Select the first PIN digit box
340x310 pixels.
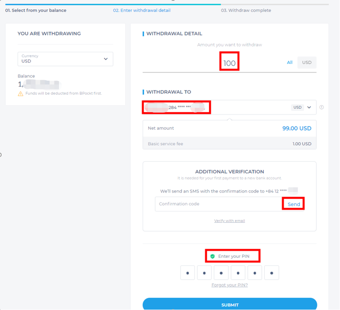188,273
